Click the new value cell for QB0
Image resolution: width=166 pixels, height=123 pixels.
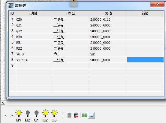[x=145, y=19]
